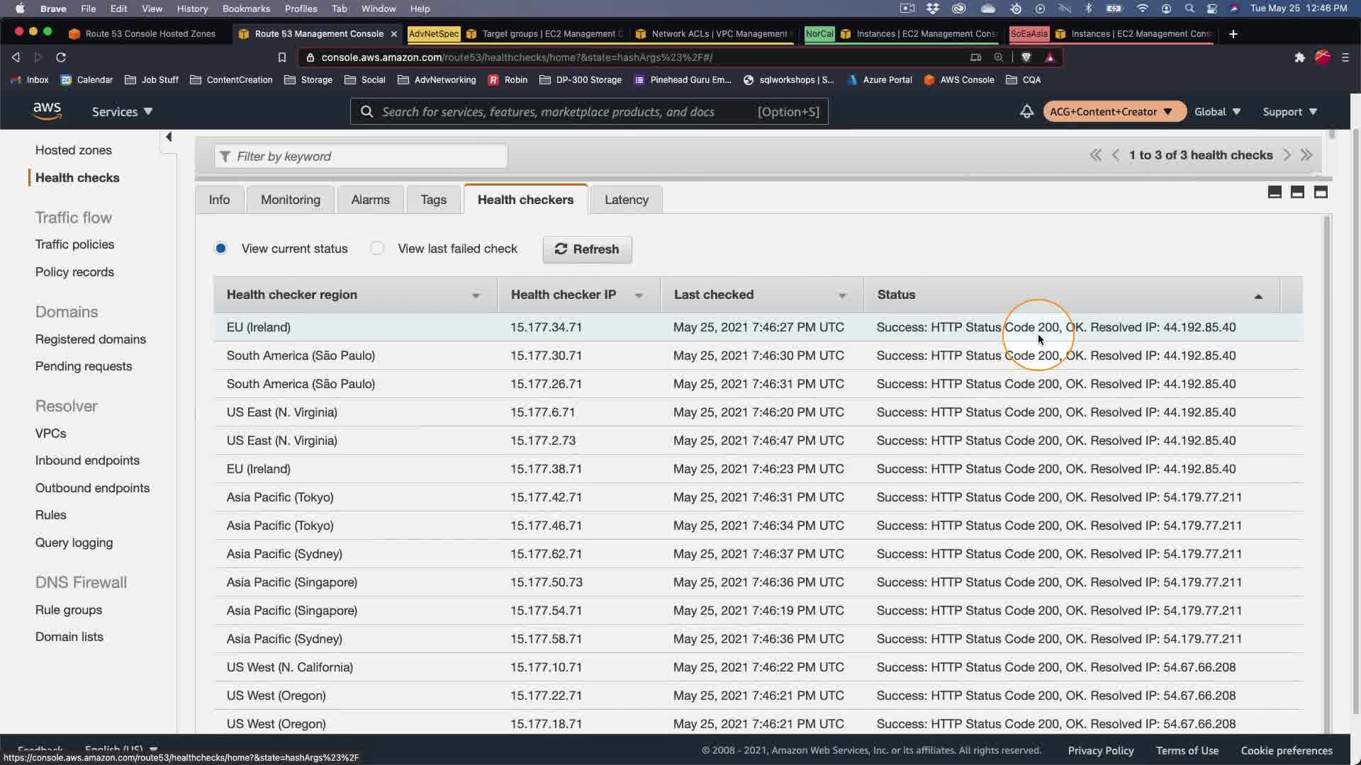Minimize details pane with leftmost layout icon

(1274, 192)
